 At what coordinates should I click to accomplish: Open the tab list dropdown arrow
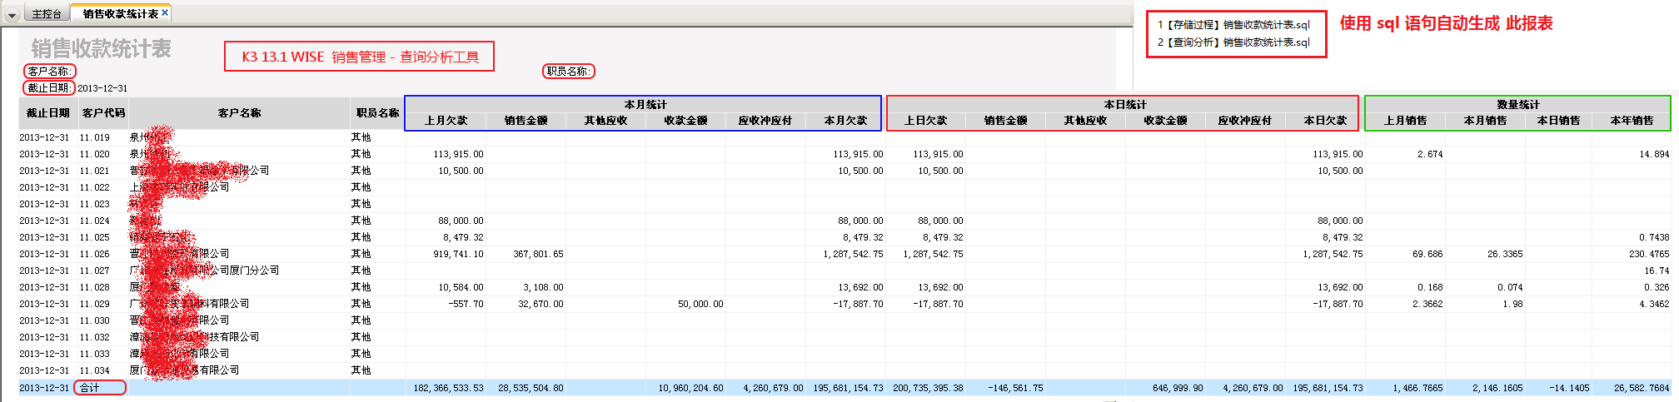point(12,15)
